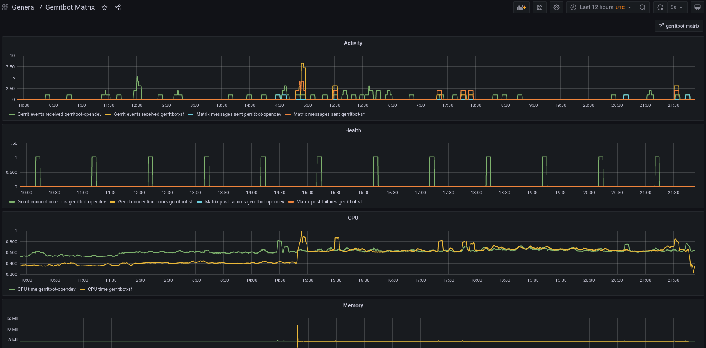Cycle view mode with the monitor icon
The height and width of the screenshot is (348, 706).
697,7
